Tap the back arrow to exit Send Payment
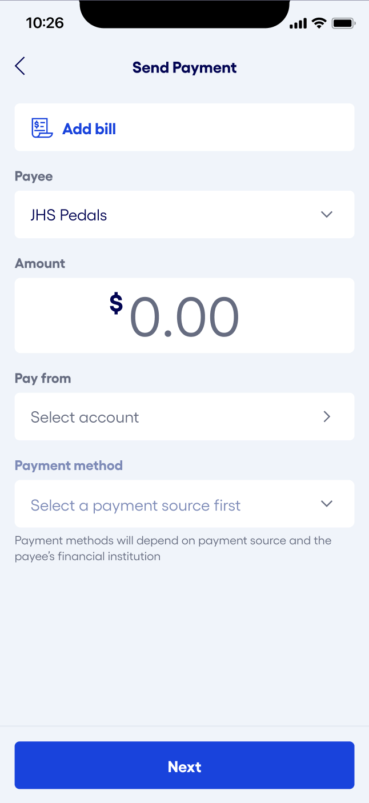 19,66
